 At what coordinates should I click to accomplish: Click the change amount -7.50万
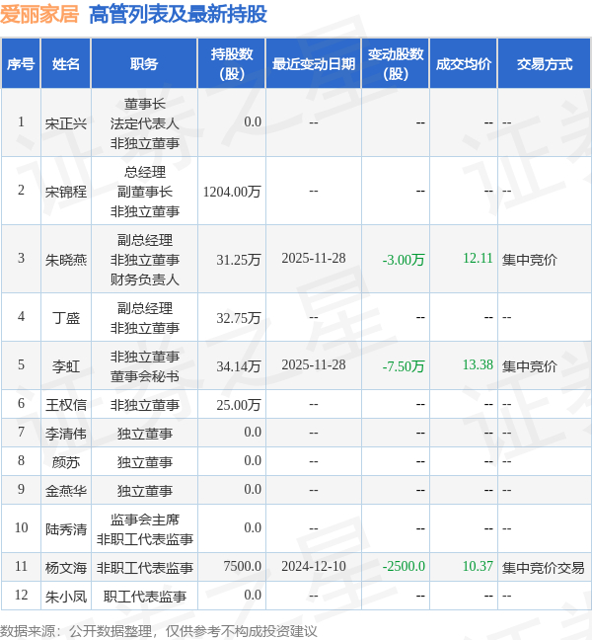[x=404, y=366]
